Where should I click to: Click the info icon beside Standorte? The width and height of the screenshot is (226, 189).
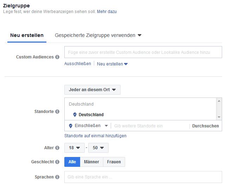click(x=57, y=112)
